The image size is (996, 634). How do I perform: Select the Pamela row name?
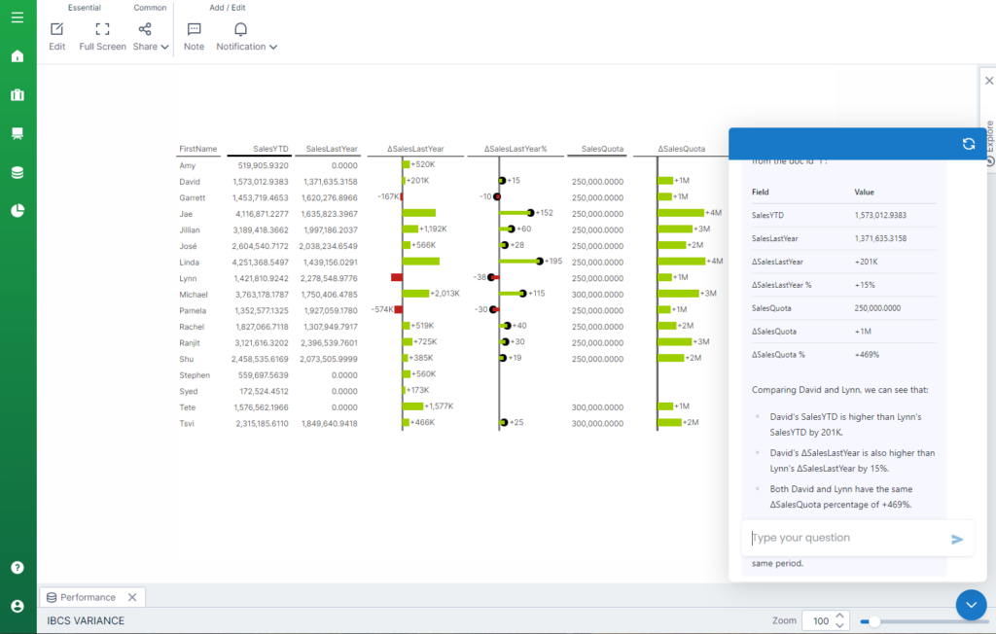coord(193,310)
